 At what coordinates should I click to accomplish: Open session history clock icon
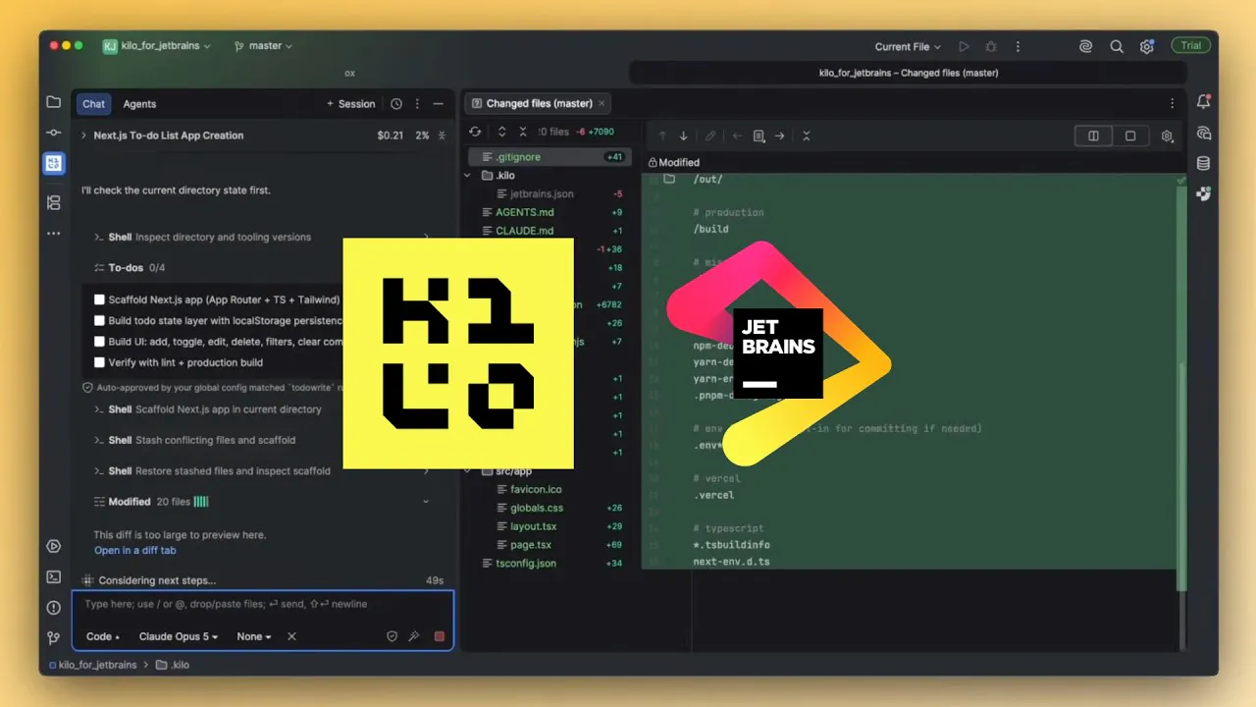click(396, 104)
